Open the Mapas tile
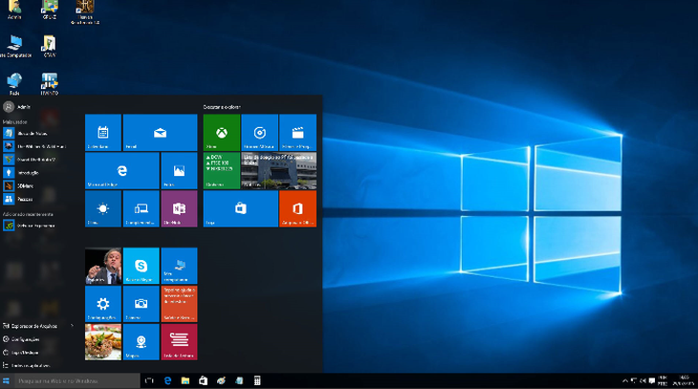 pos(142,342)
